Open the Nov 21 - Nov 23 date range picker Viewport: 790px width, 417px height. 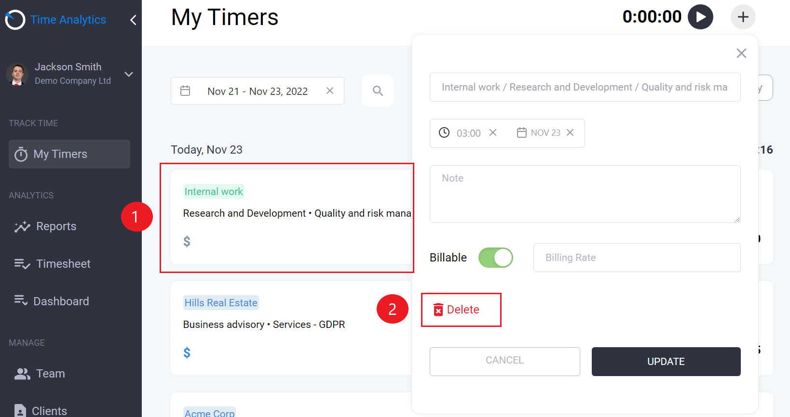pos(258,91)
